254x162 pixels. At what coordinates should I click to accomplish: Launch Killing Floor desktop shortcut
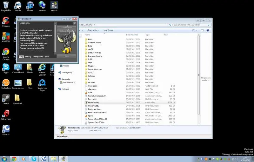pyautogui.click(x=6, y=115)
